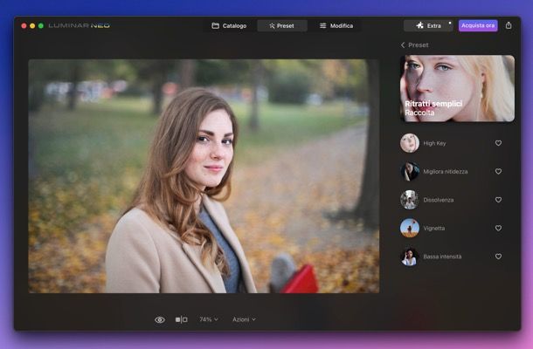Open the Extra menu
533x349 pixels.
point(428,25)
